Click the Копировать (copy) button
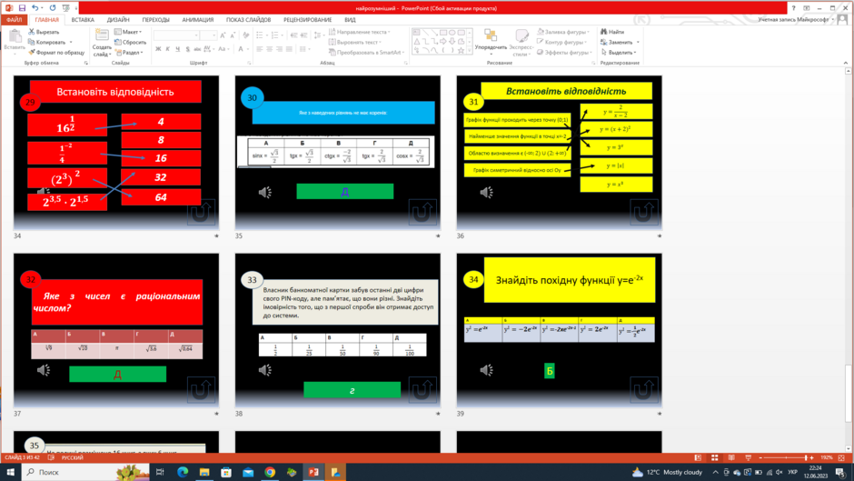Screen dimensions: 854x481 (x=47, y=42)
